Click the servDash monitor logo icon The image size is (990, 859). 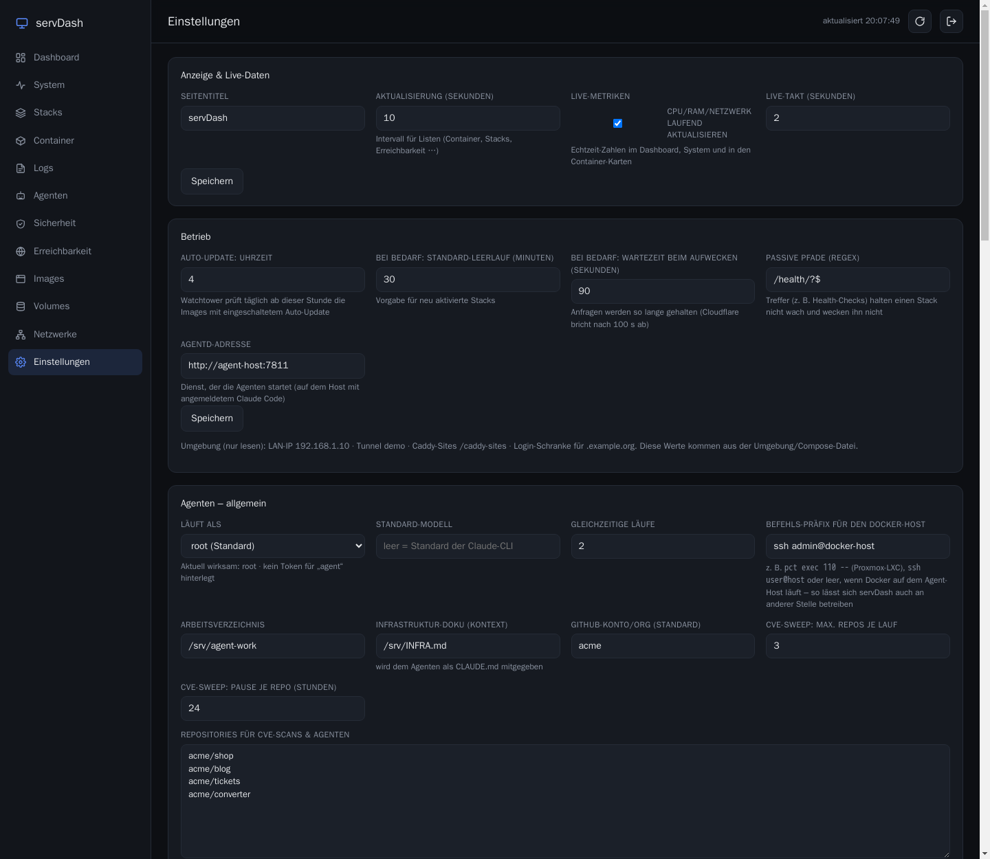22,23
